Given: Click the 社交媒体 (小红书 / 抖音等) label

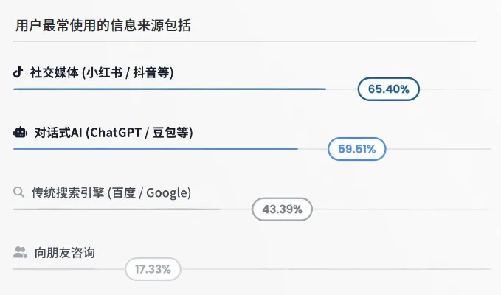Looking at the screenshot, I should [102, 72].
